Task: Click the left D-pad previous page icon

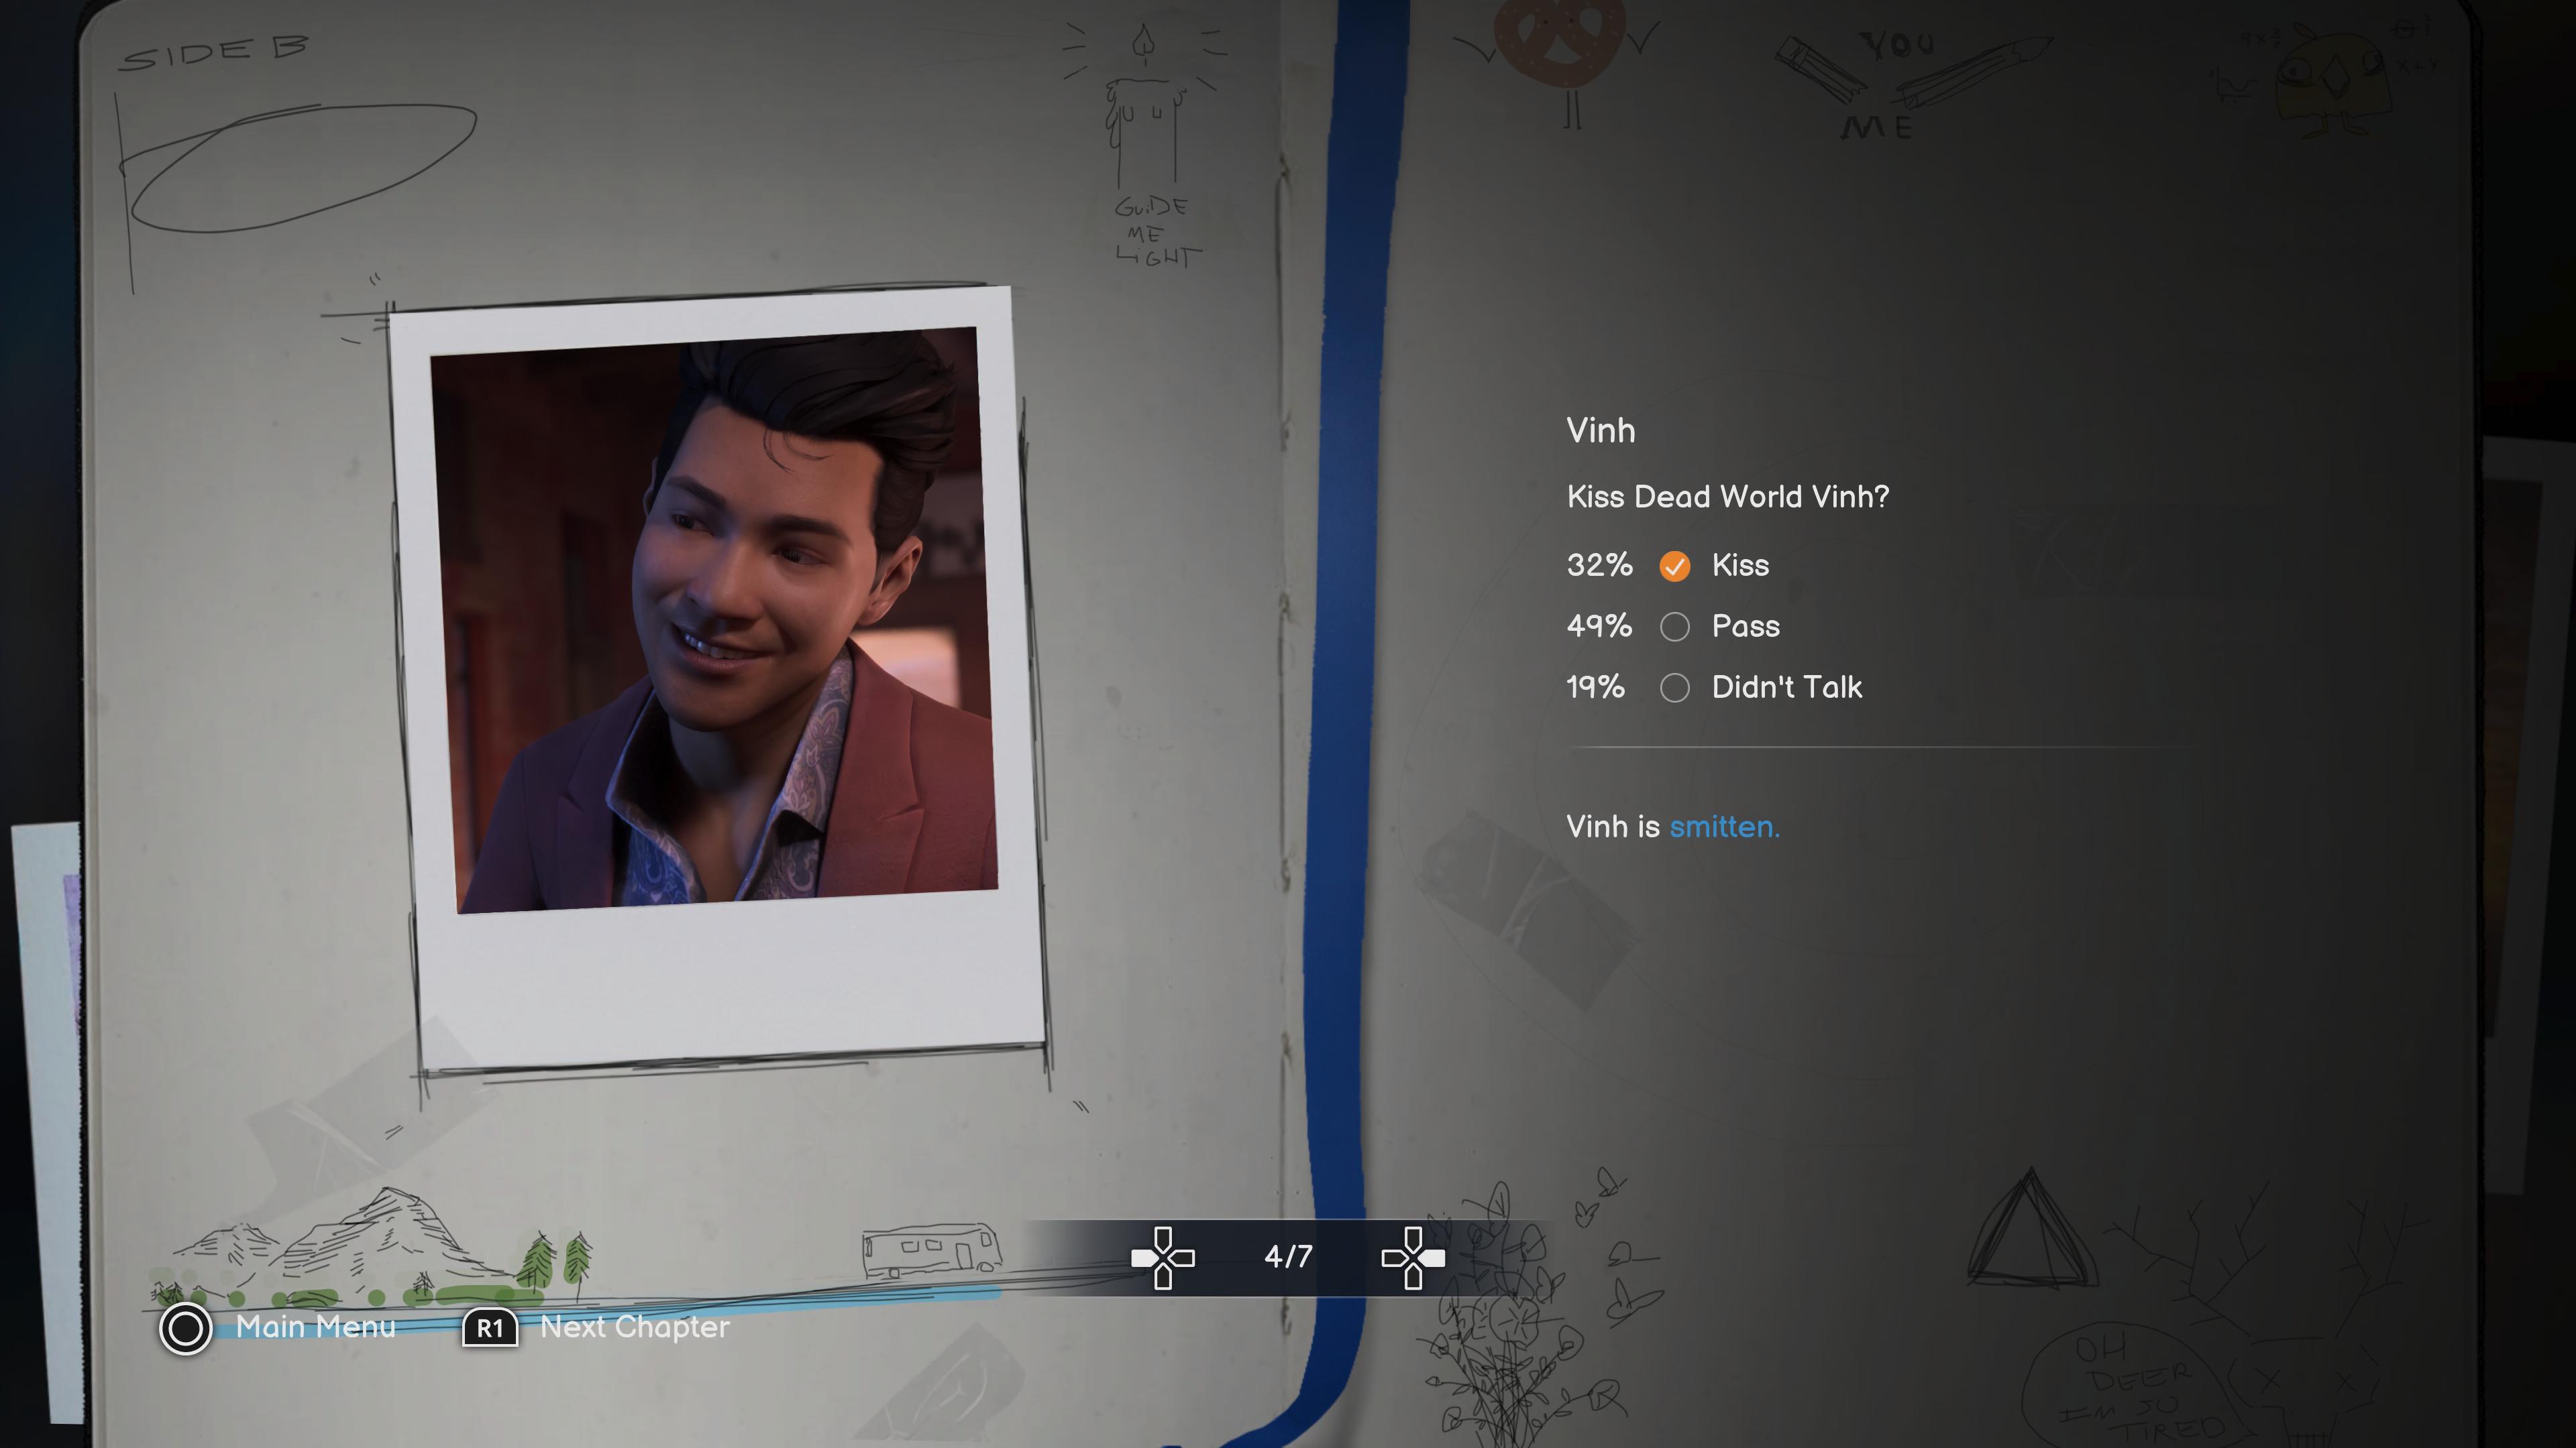Action: [1162, 1257]
